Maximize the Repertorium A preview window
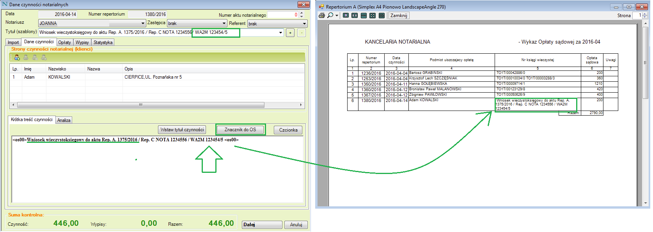653x232 pixels. pyautogui.click(x=629, y=7)
